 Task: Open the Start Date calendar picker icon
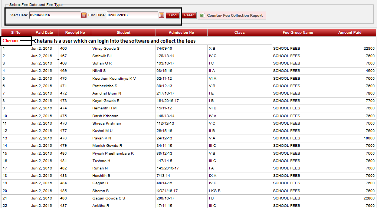(84, 15)
